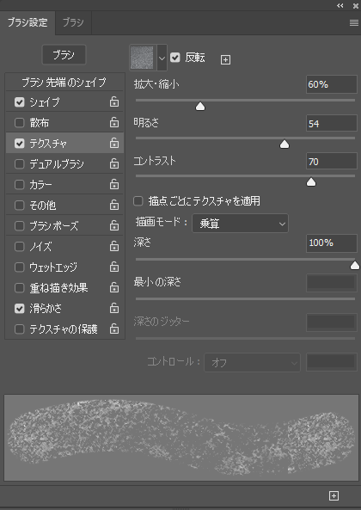Open the 描画モード dropdown showing 乗算
The image size is (361, 510).
click(x=240, y=224)
